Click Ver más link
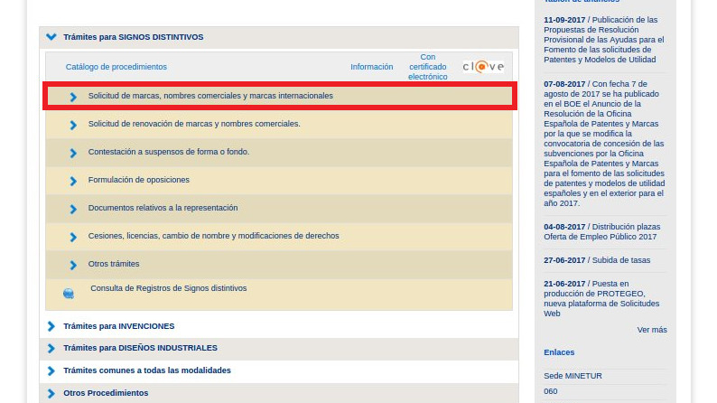Image resolution: width=717 pixels, height=403 pixels. [652, 330]
